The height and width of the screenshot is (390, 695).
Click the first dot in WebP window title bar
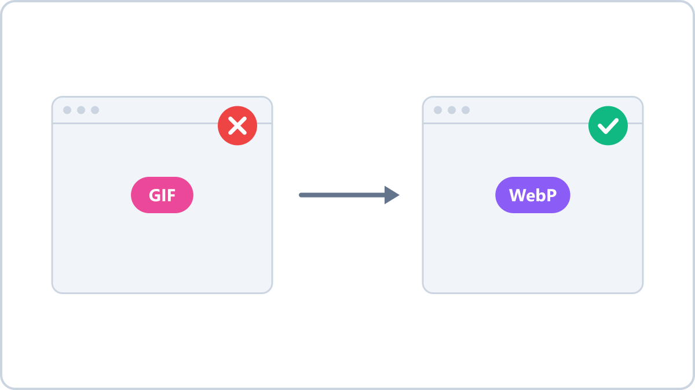coord(438,110)
